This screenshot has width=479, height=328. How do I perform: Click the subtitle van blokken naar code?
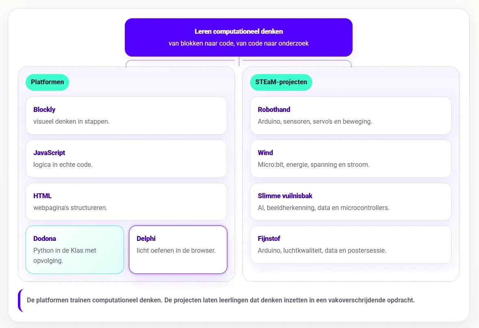239,44
